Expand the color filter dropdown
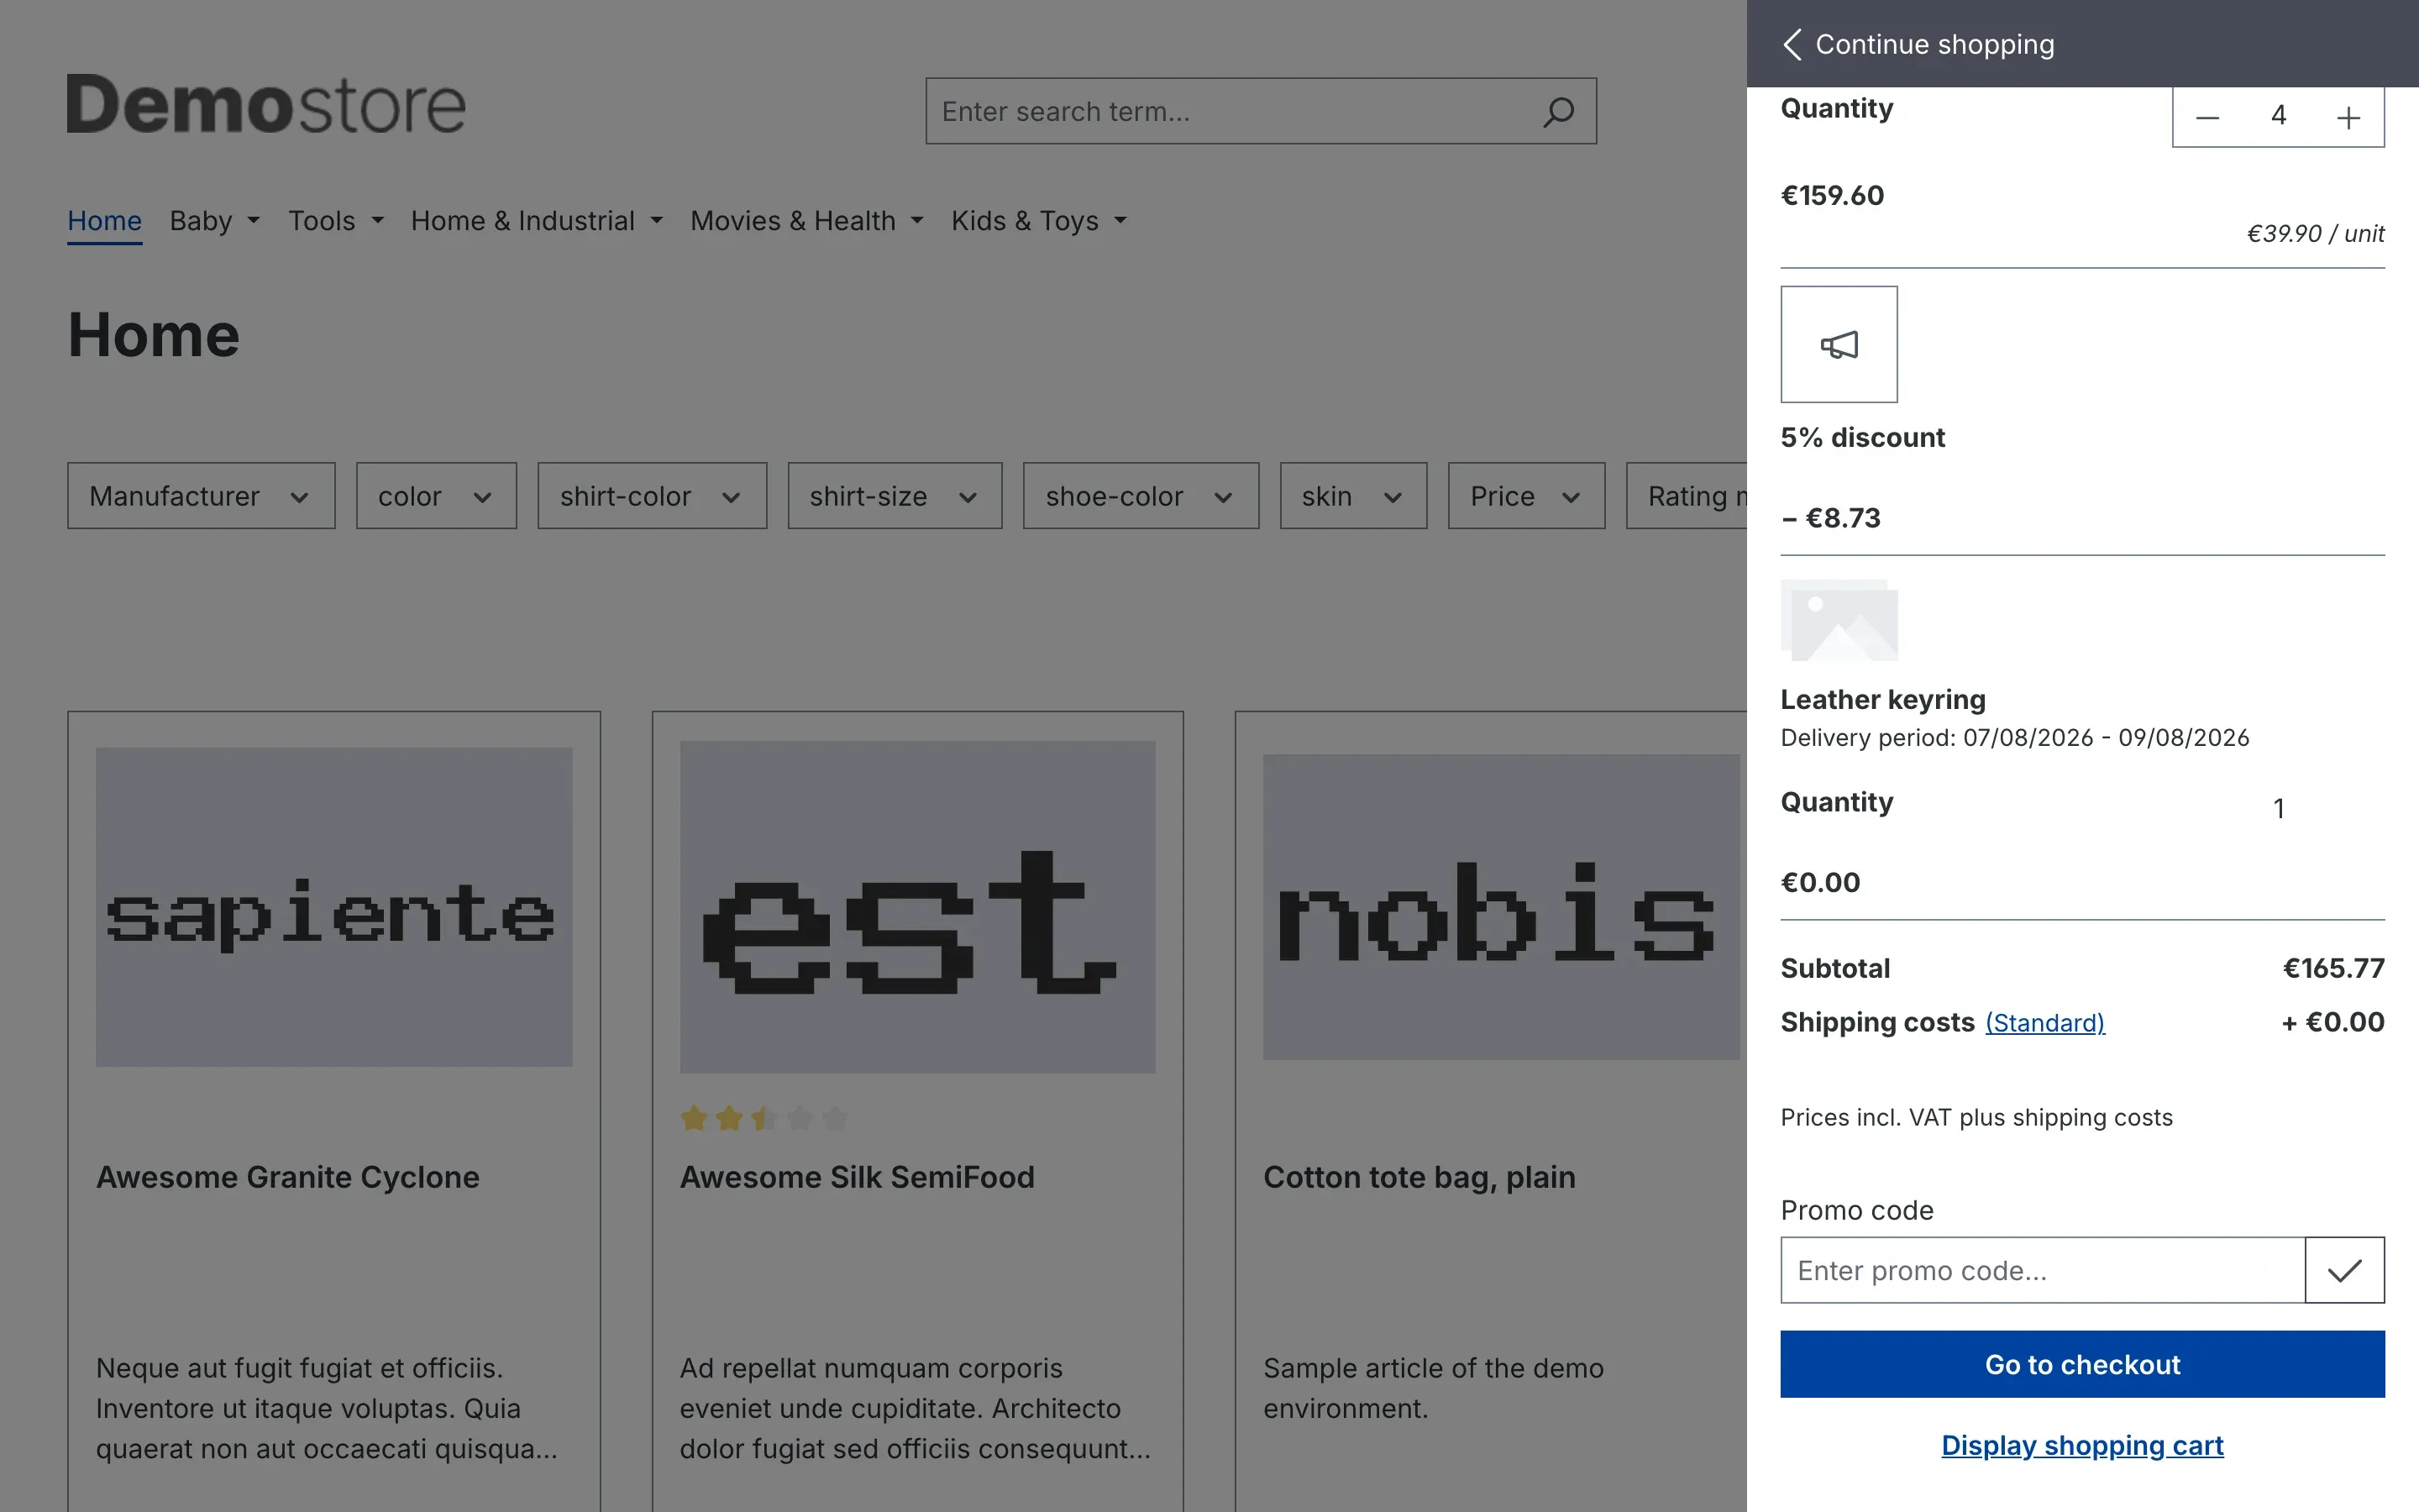The image size is (2419, 1512). click(436, 496)
